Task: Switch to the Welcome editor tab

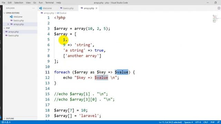Action: point(47,8)
